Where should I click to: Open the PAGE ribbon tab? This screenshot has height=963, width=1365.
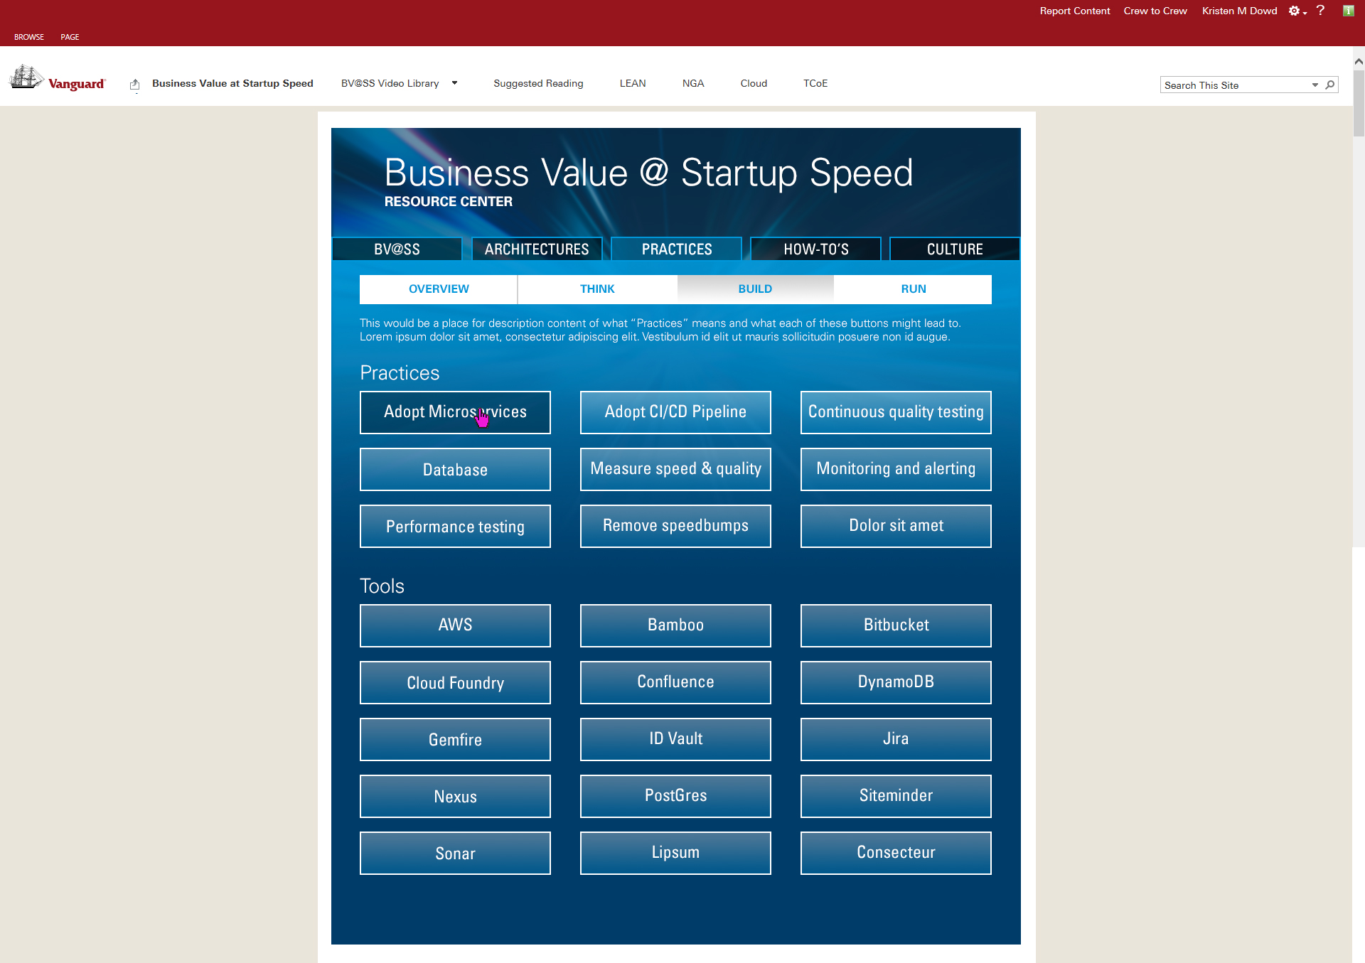coord(70,37)
